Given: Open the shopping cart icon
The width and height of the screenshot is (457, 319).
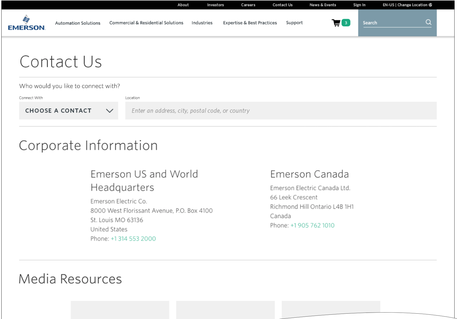Looking at the screenshot, I should 336,23.
